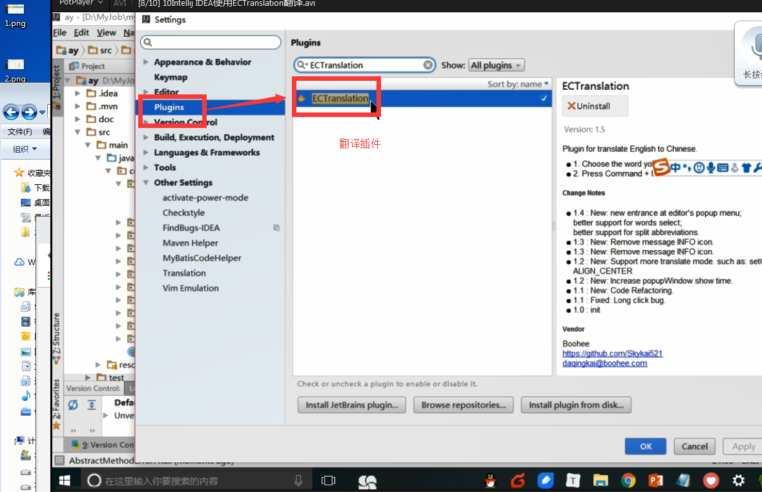Collapse the main folder in Project tree
The height and width of the screenshot is (492, 762).
coord(88,145)
